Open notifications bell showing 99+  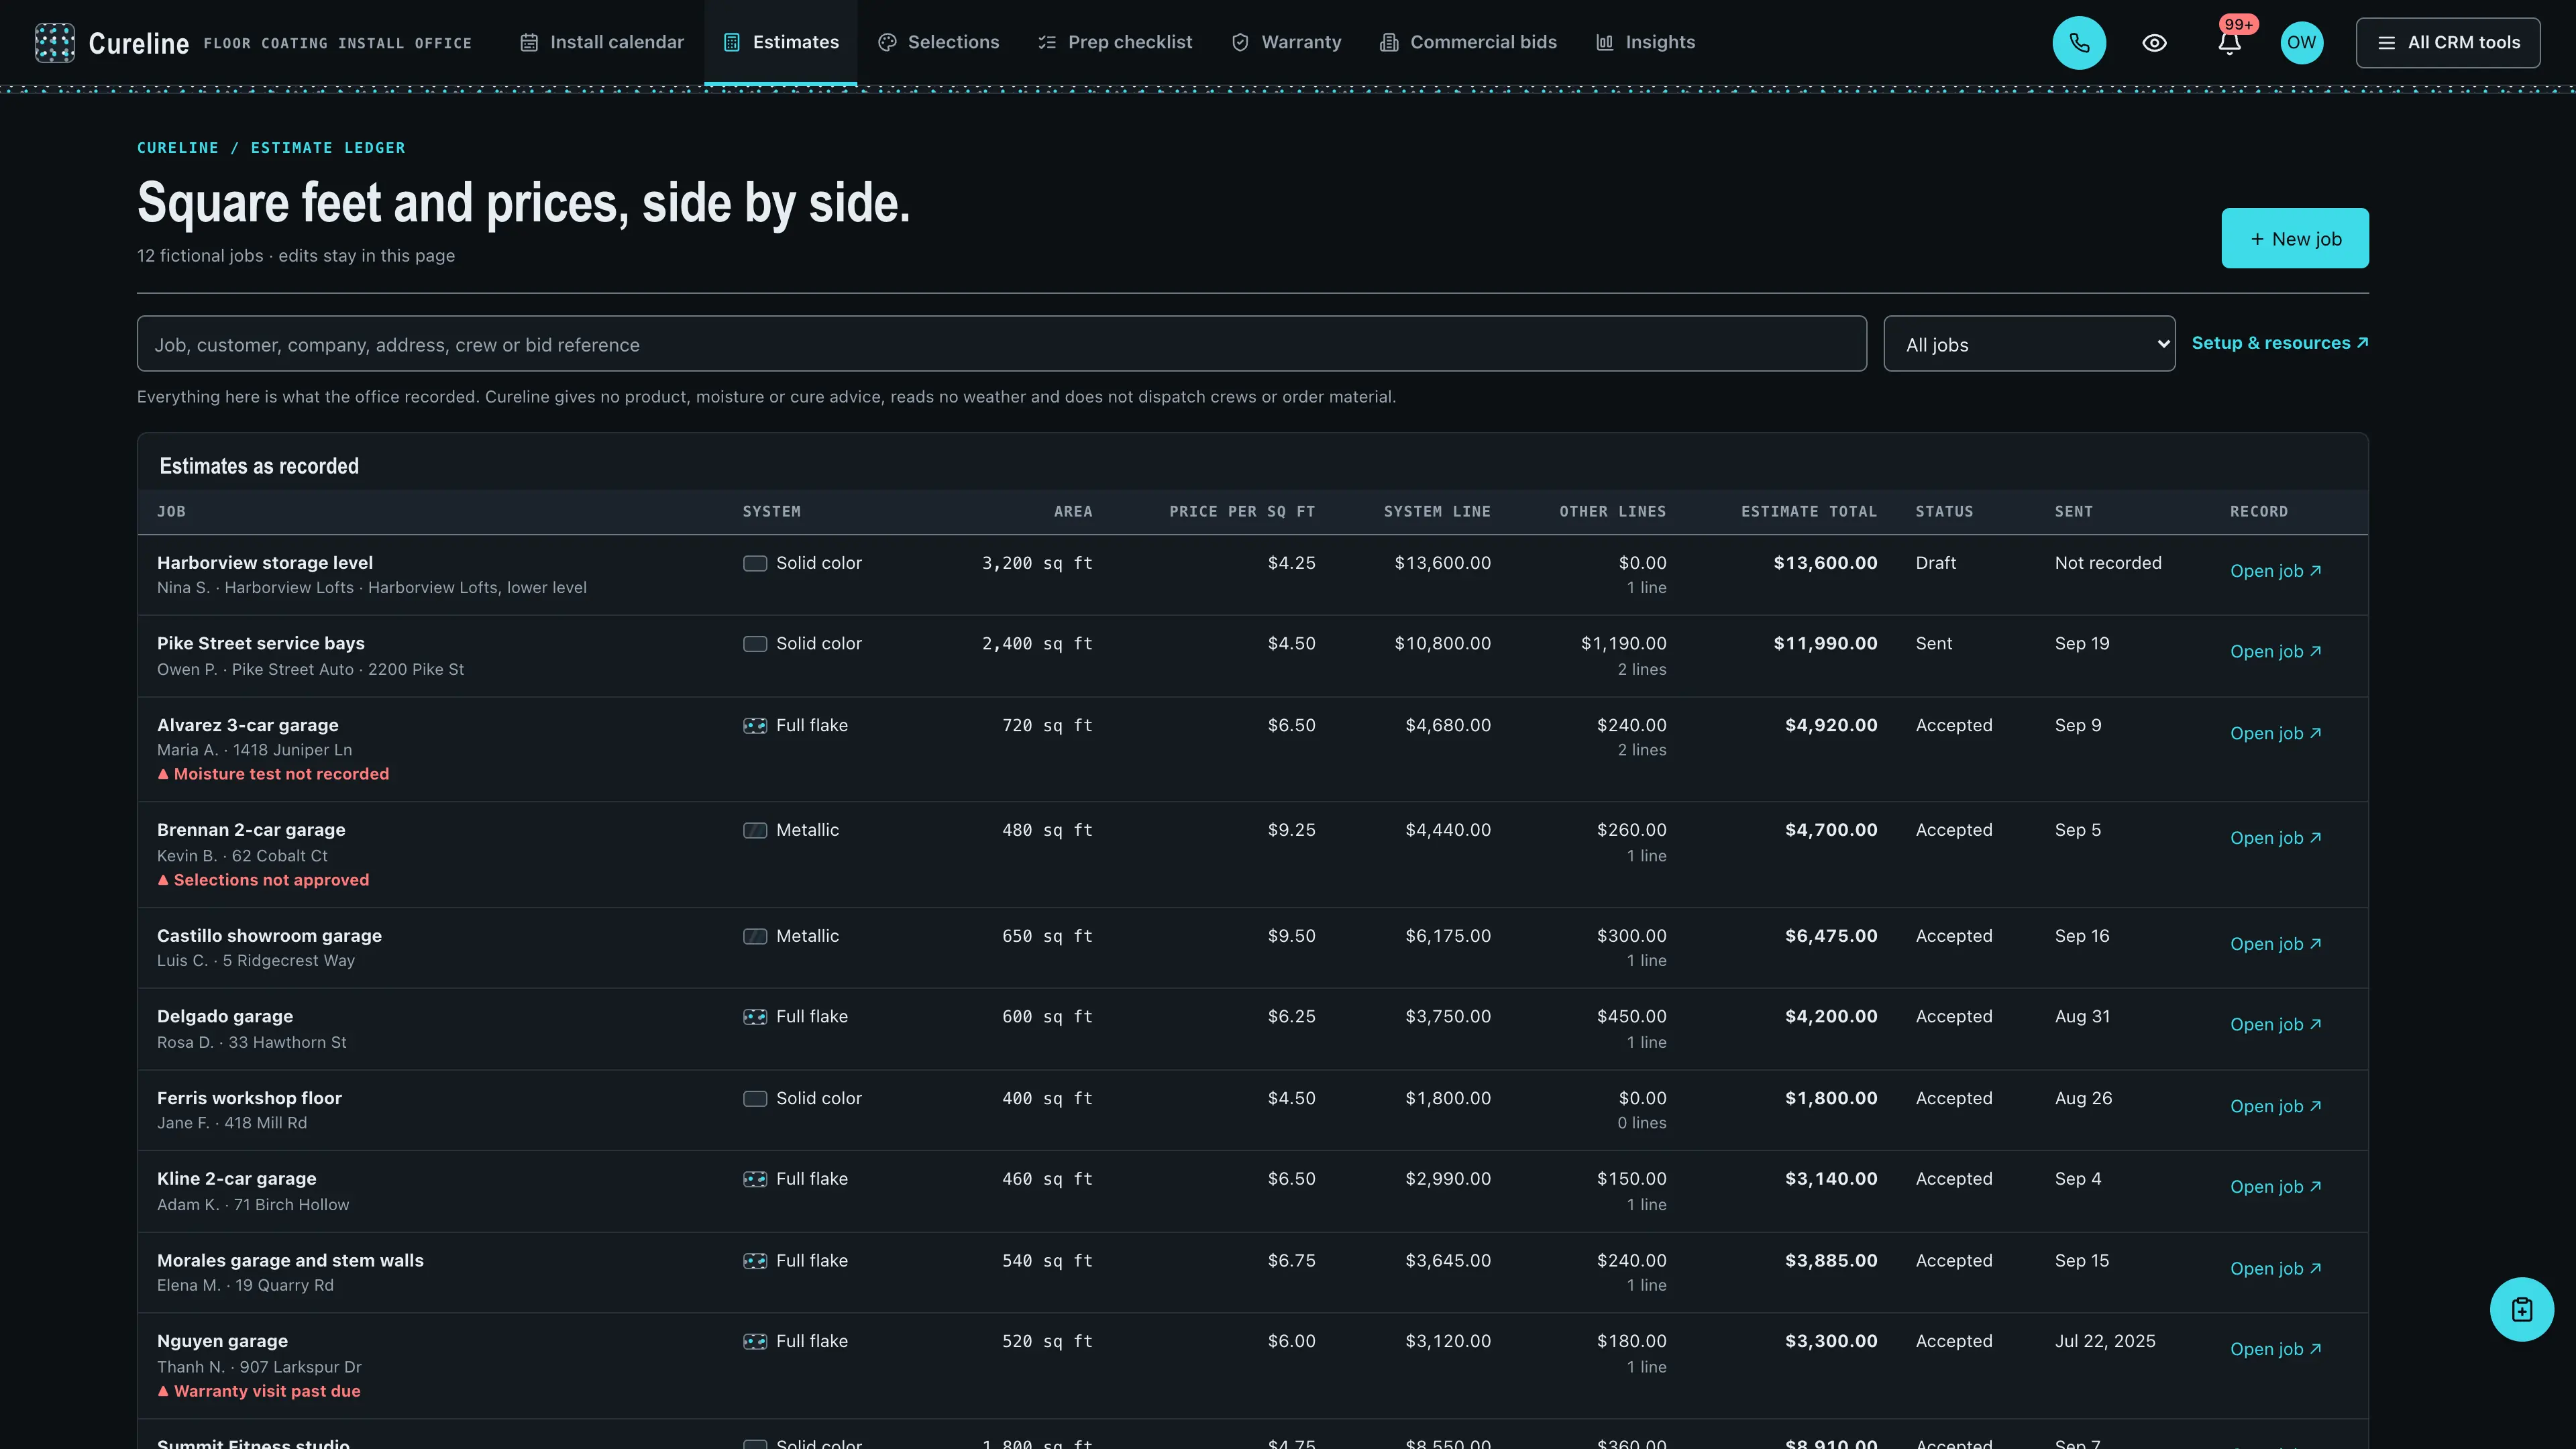pos(2229,42)
